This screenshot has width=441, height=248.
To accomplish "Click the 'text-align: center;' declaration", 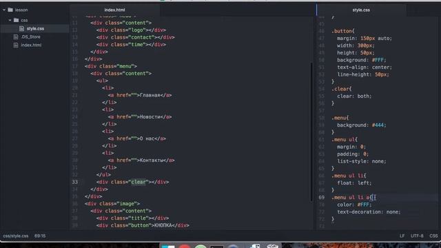I will click(365, 68).
